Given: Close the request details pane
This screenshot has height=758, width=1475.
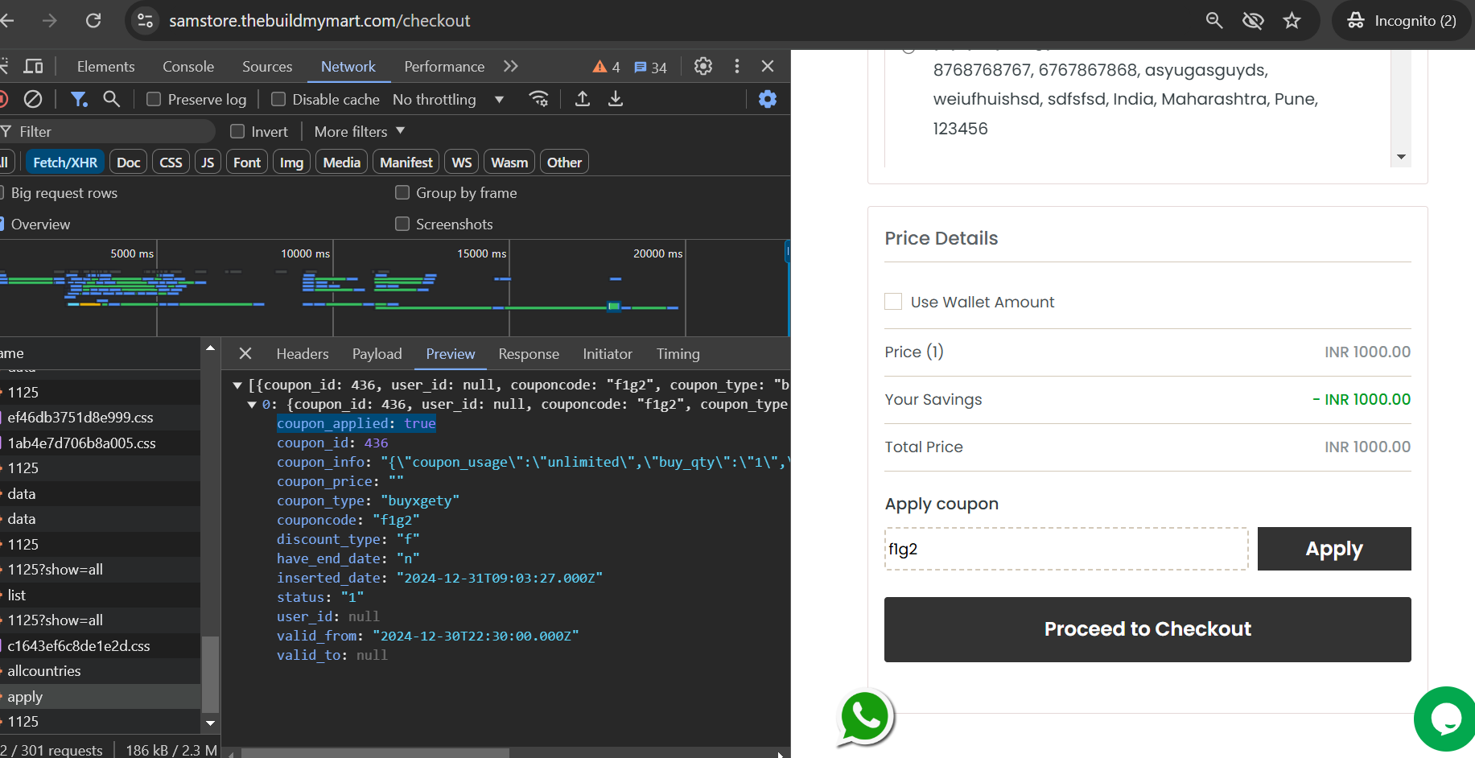Looking at the screenshot, I should (x=245, y=353).
